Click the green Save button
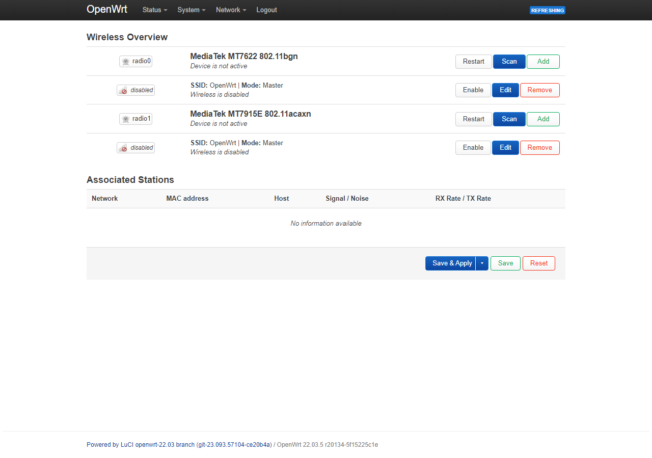This screenshot has width=652, height=458. click(505, 263)
